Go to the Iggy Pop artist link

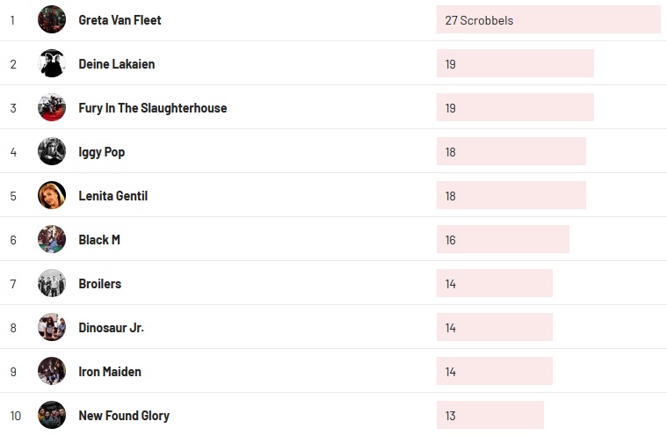pyautogui.click(x=101, y=151)
